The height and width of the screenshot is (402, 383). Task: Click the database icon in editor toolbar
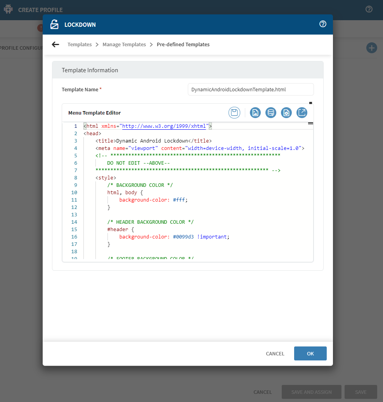270,113
